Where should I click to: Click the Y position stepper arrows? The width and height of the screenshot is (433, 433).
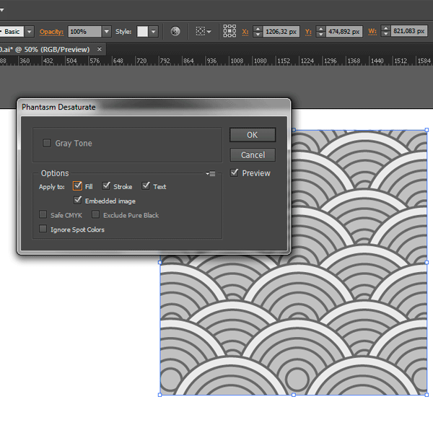[320, 31]
